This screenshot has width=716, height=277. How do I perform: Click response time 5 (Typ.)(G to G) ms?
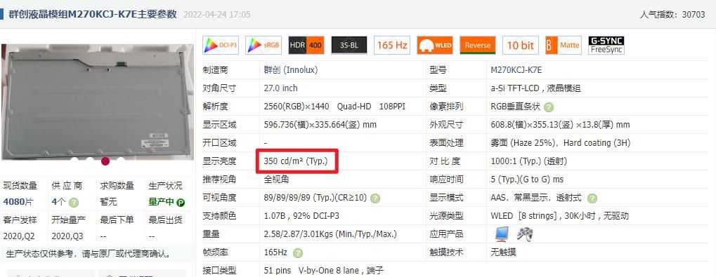pos(528,180)
